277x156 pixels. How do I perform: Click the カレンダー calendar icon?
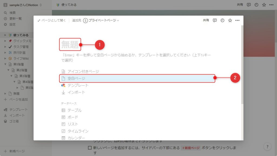point(63,138)
